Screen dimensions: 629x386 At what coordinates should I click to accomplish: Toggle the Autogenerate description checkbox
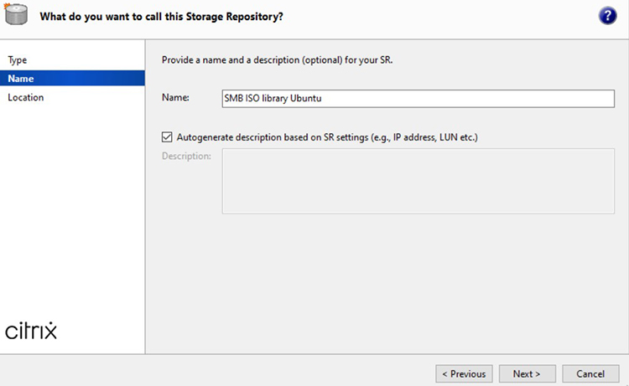[167, 136]
